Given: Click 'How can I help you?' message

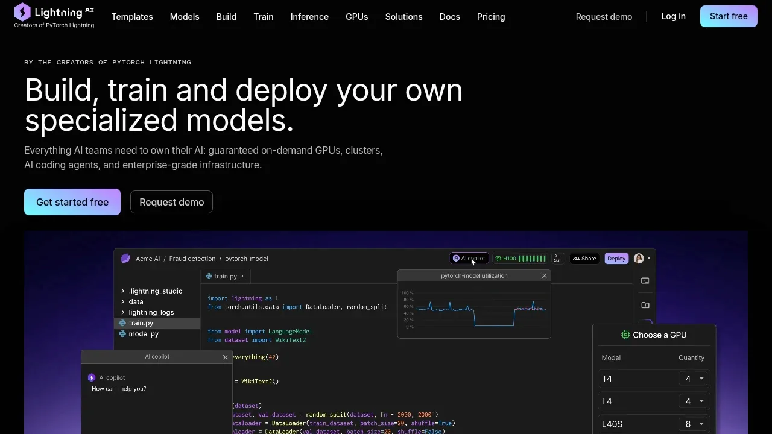Looking at the screenshot, I should click(x=119, y=389).
